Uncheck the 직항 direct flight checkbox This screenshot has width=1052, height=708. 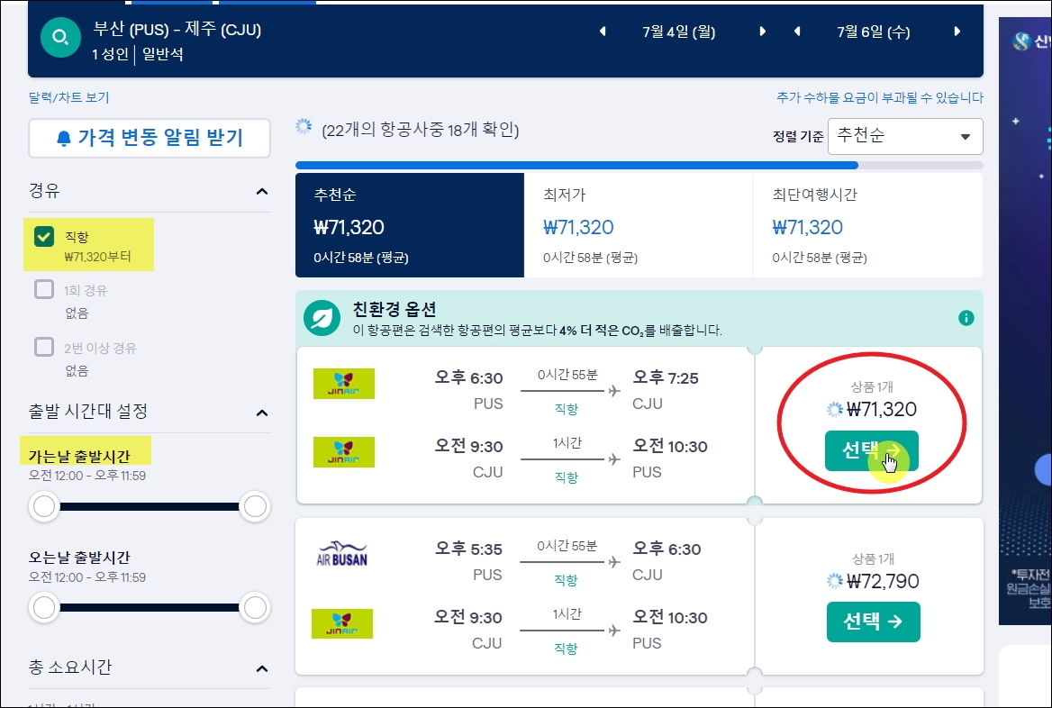pyautogui.click(x=44, y=236)
